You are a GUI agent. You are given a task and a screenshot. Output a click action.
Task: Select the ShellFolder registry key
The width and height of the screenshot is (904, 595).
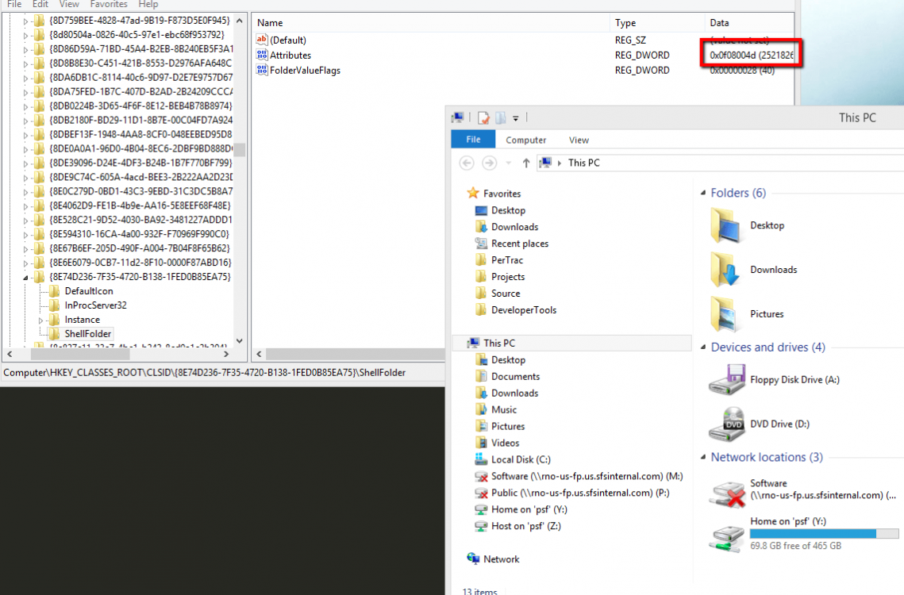point(87,334)
